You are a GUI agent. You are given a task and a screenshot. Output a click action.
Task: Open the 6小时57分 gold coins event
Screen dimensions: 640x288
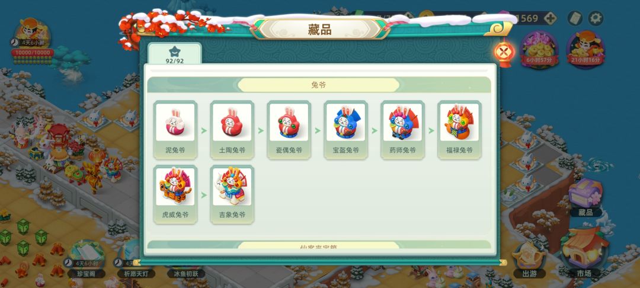[x=539, y=49]
